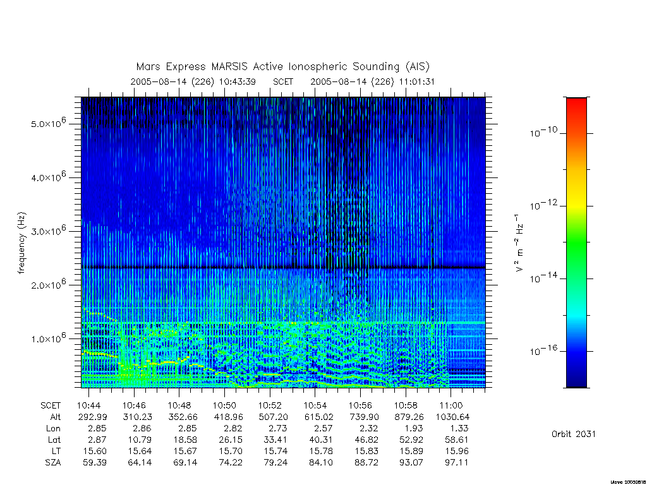The width and height of the screenshot is (647, 485).
Task: Click the local time value '15.60'
Action: click(95, 451)
